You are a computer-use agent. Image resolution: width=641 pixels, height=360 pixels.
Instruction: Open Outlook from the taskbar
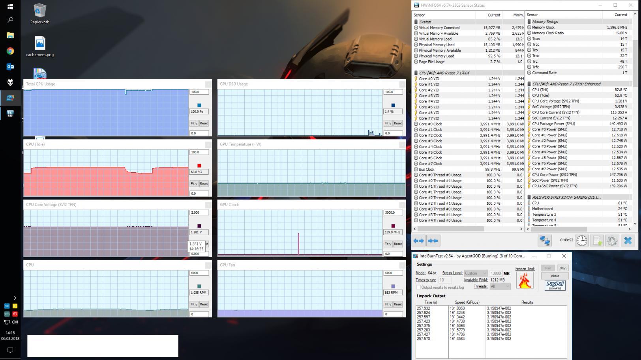(x=10, y=67)
